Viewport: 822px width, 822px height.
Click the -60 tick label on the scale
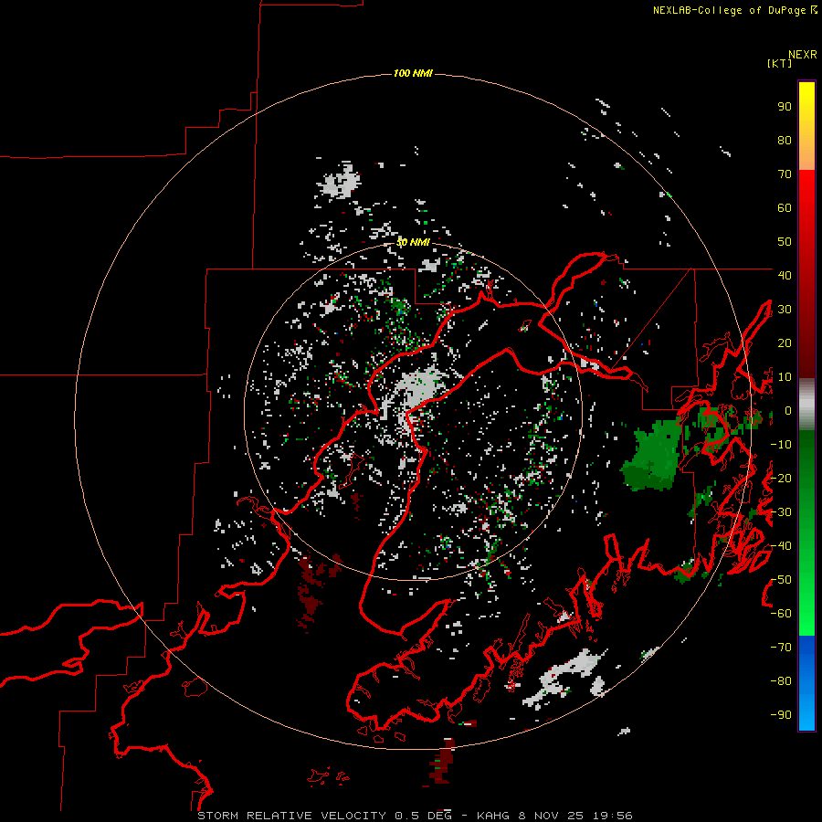click(x=781, y=614)
